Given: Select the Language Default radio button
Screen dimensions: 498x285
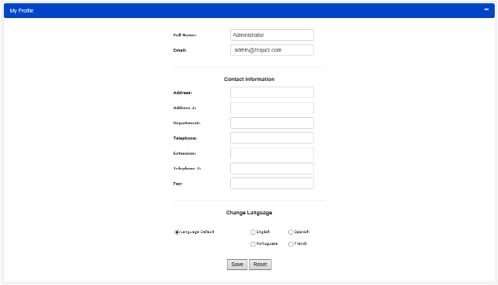Looking at the screenshot, I should tap(177, 232).
